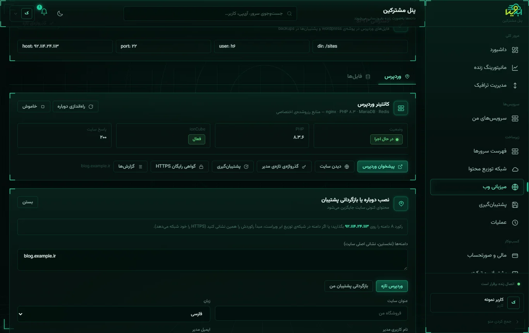The width and height of the screenshot is (529, 333).
Task: Open user card کاربر نمونه in sidebar
Action: (x=477, y=302)
